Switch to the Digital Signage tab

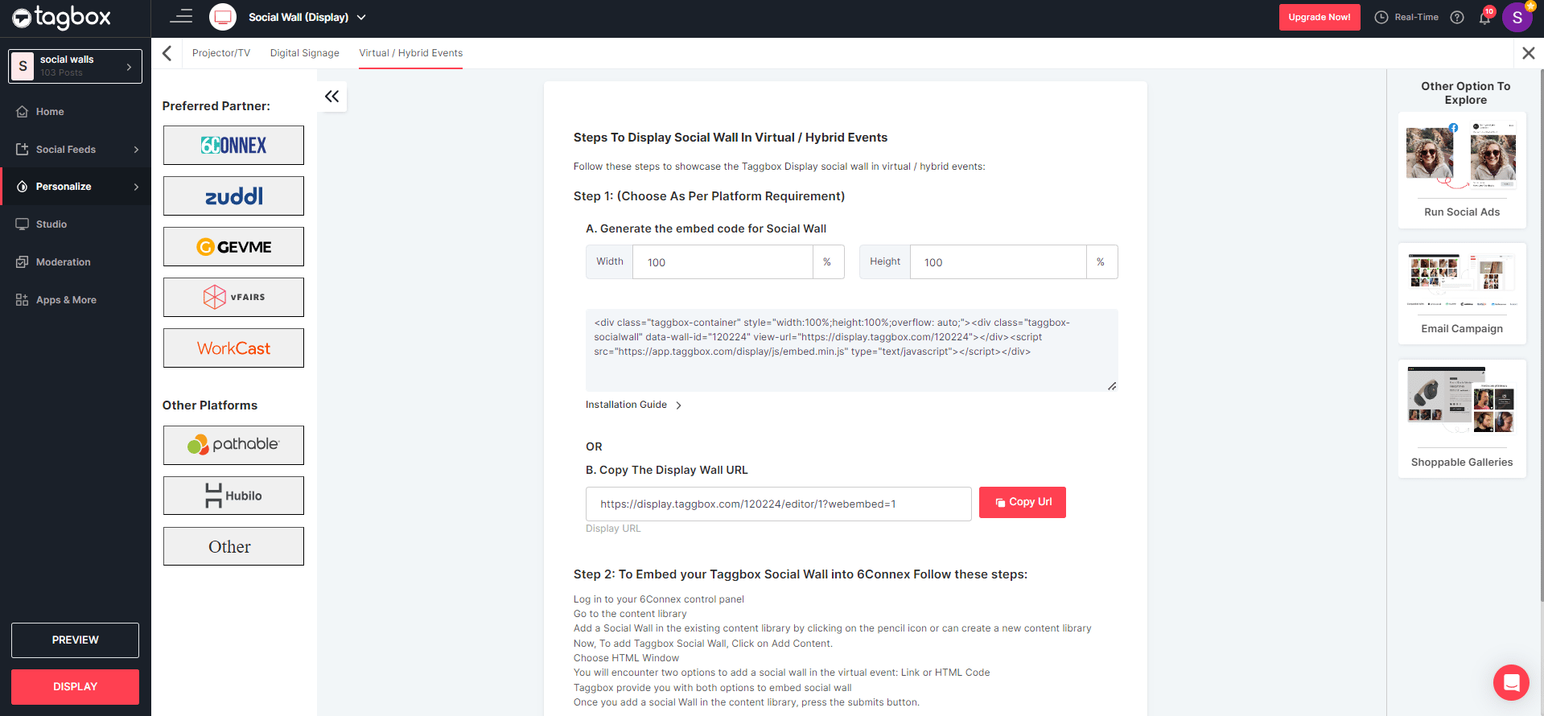304,53
